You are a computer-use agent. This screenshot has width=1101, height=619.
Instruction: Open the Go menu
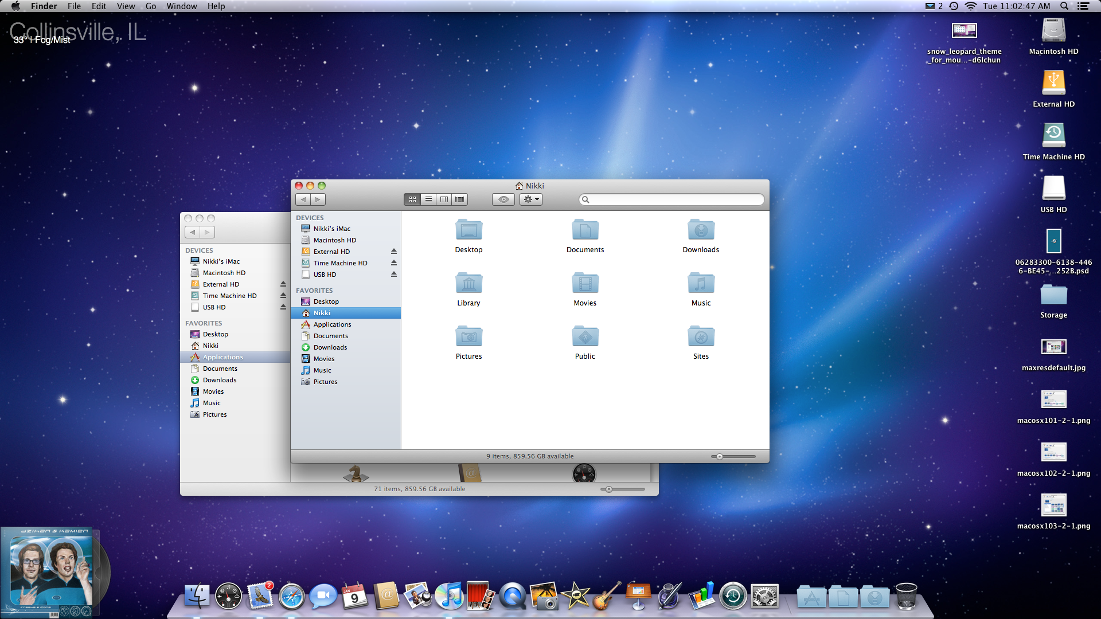tap(151, 6)
